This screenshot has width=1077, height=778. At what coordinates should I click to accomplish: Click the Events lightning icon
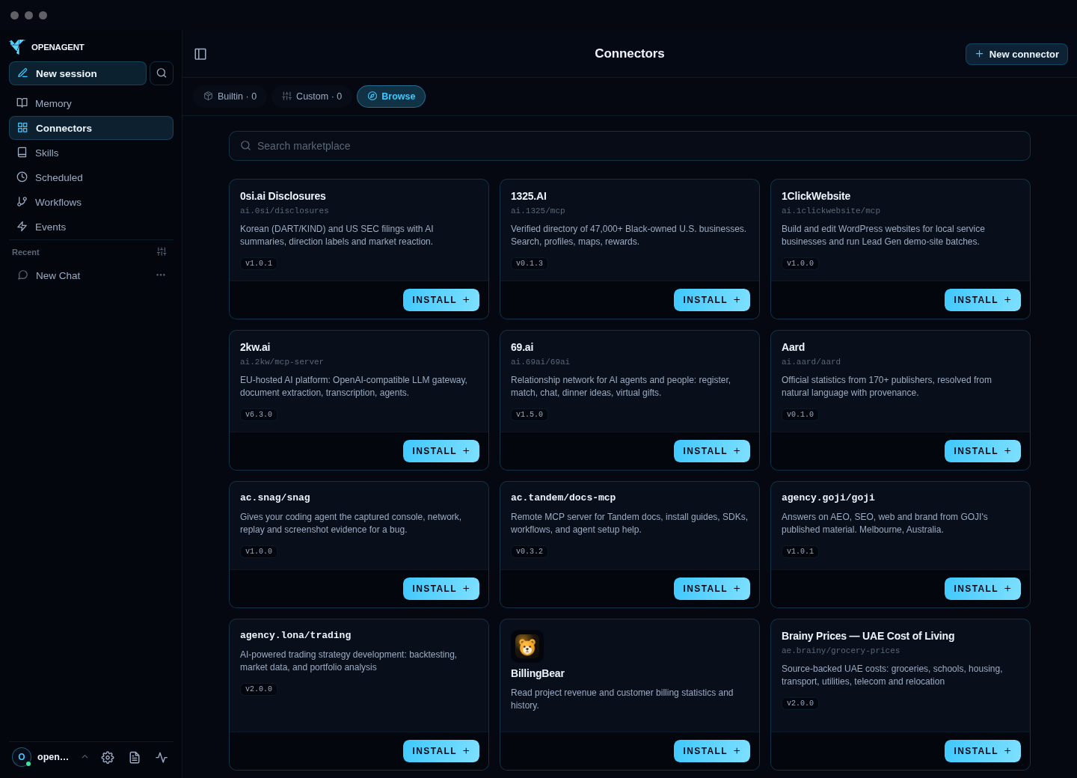[22, 227]
